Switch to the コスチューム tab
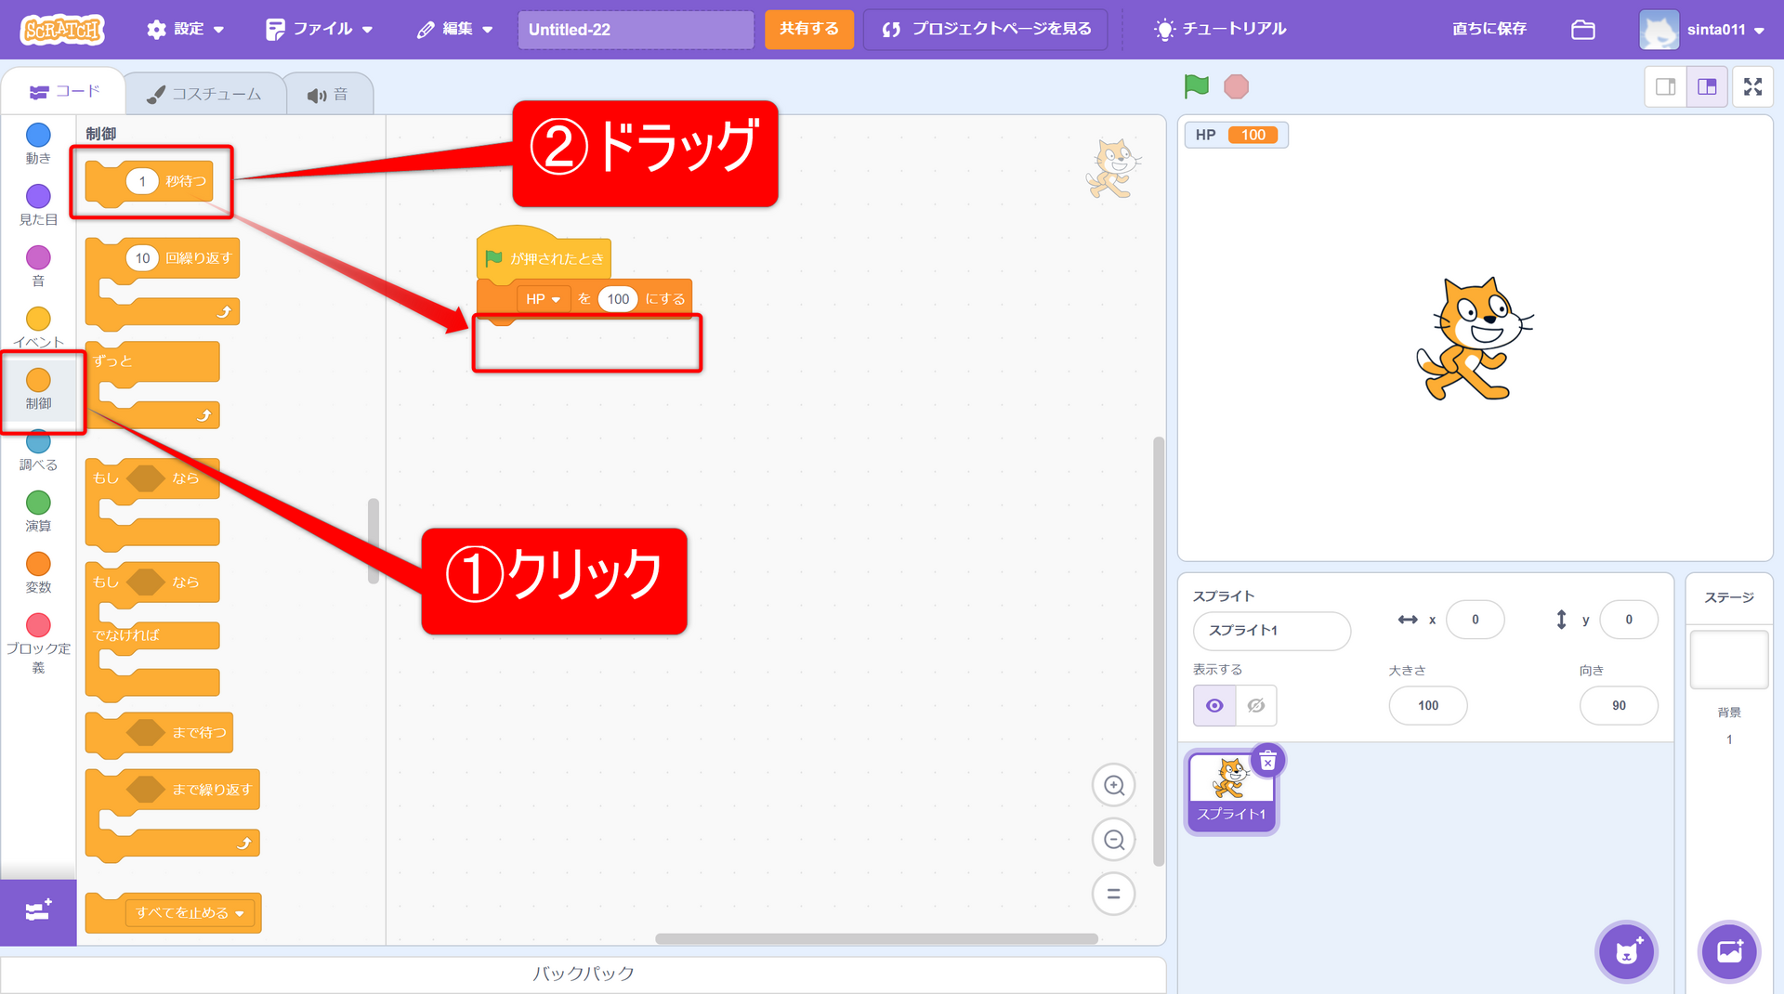The image size is (1784, 994). pos(204,94)
